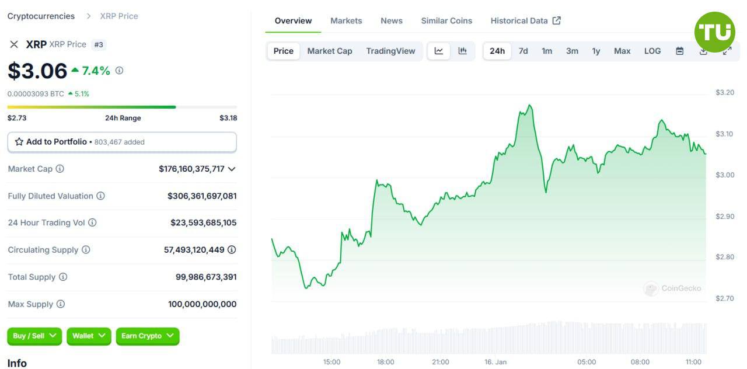Switch the chart to TradingView mode
747x369 pixels.
tap(391, 51)
